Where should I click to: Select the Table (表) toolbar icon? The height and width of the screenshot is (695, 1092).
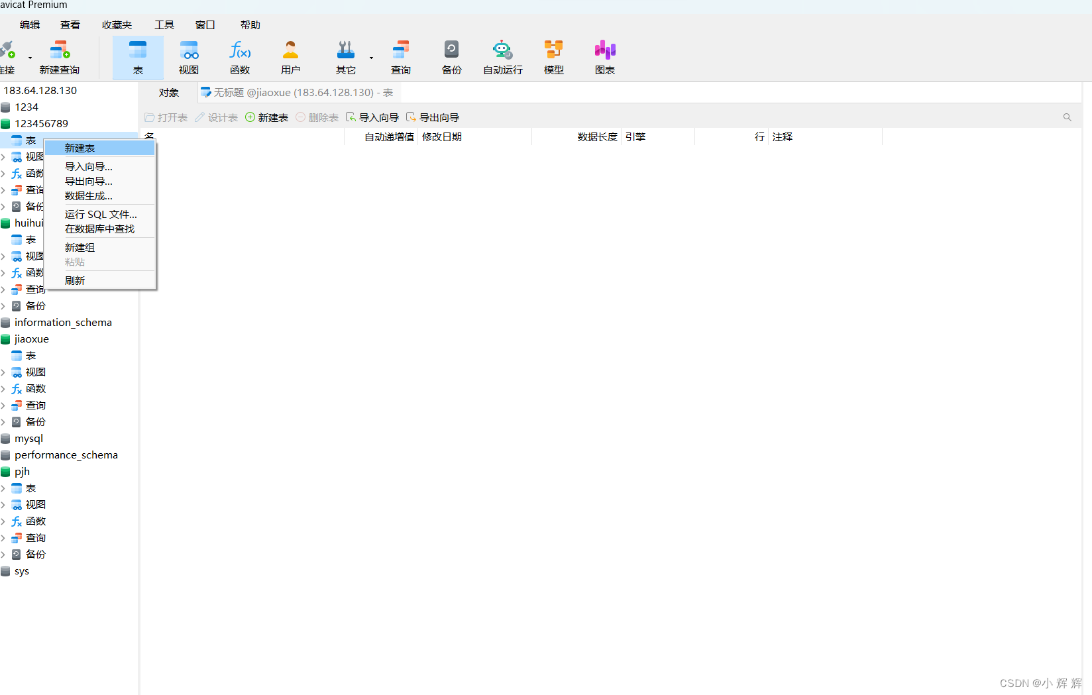[138, 57]
